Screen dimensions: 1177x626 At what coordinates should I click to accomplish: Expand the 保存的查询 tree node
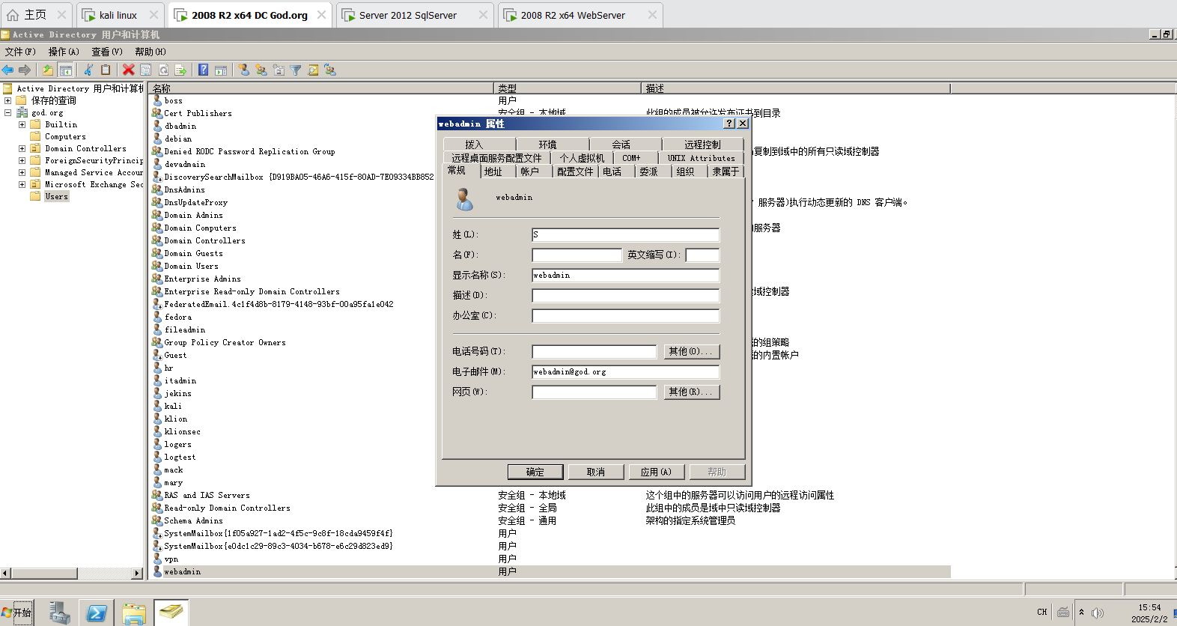[x=7, y=100]
